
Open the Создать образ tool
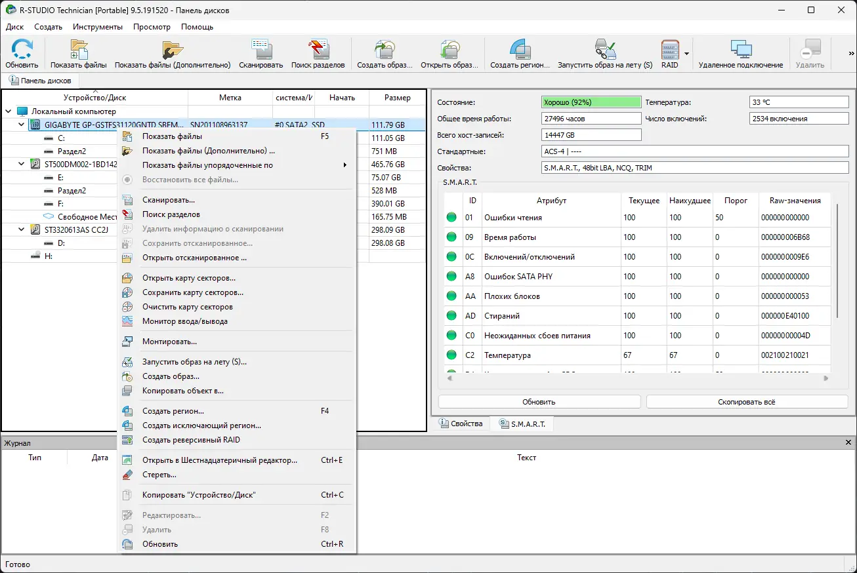pyautogui.click(x=385, y=52)
